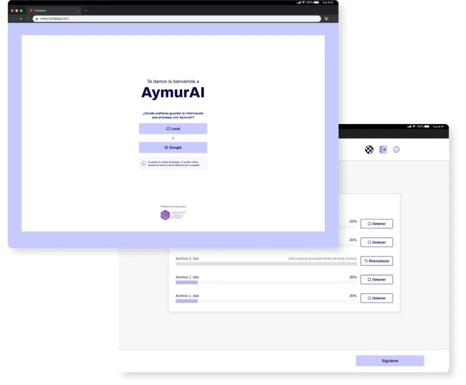Click the checkered circle icon in the header
Screen dimensions: 466x385
point(369,150)
